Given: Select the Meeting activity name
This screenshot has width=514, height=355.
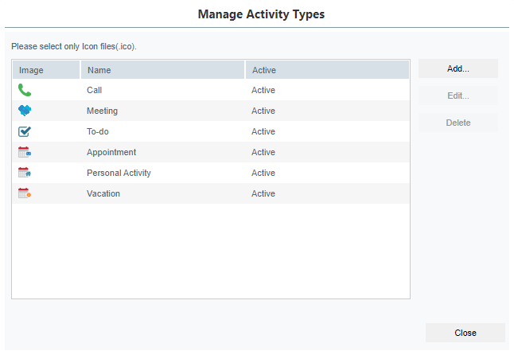Looking at the screenshot, I should pos(102,111).
